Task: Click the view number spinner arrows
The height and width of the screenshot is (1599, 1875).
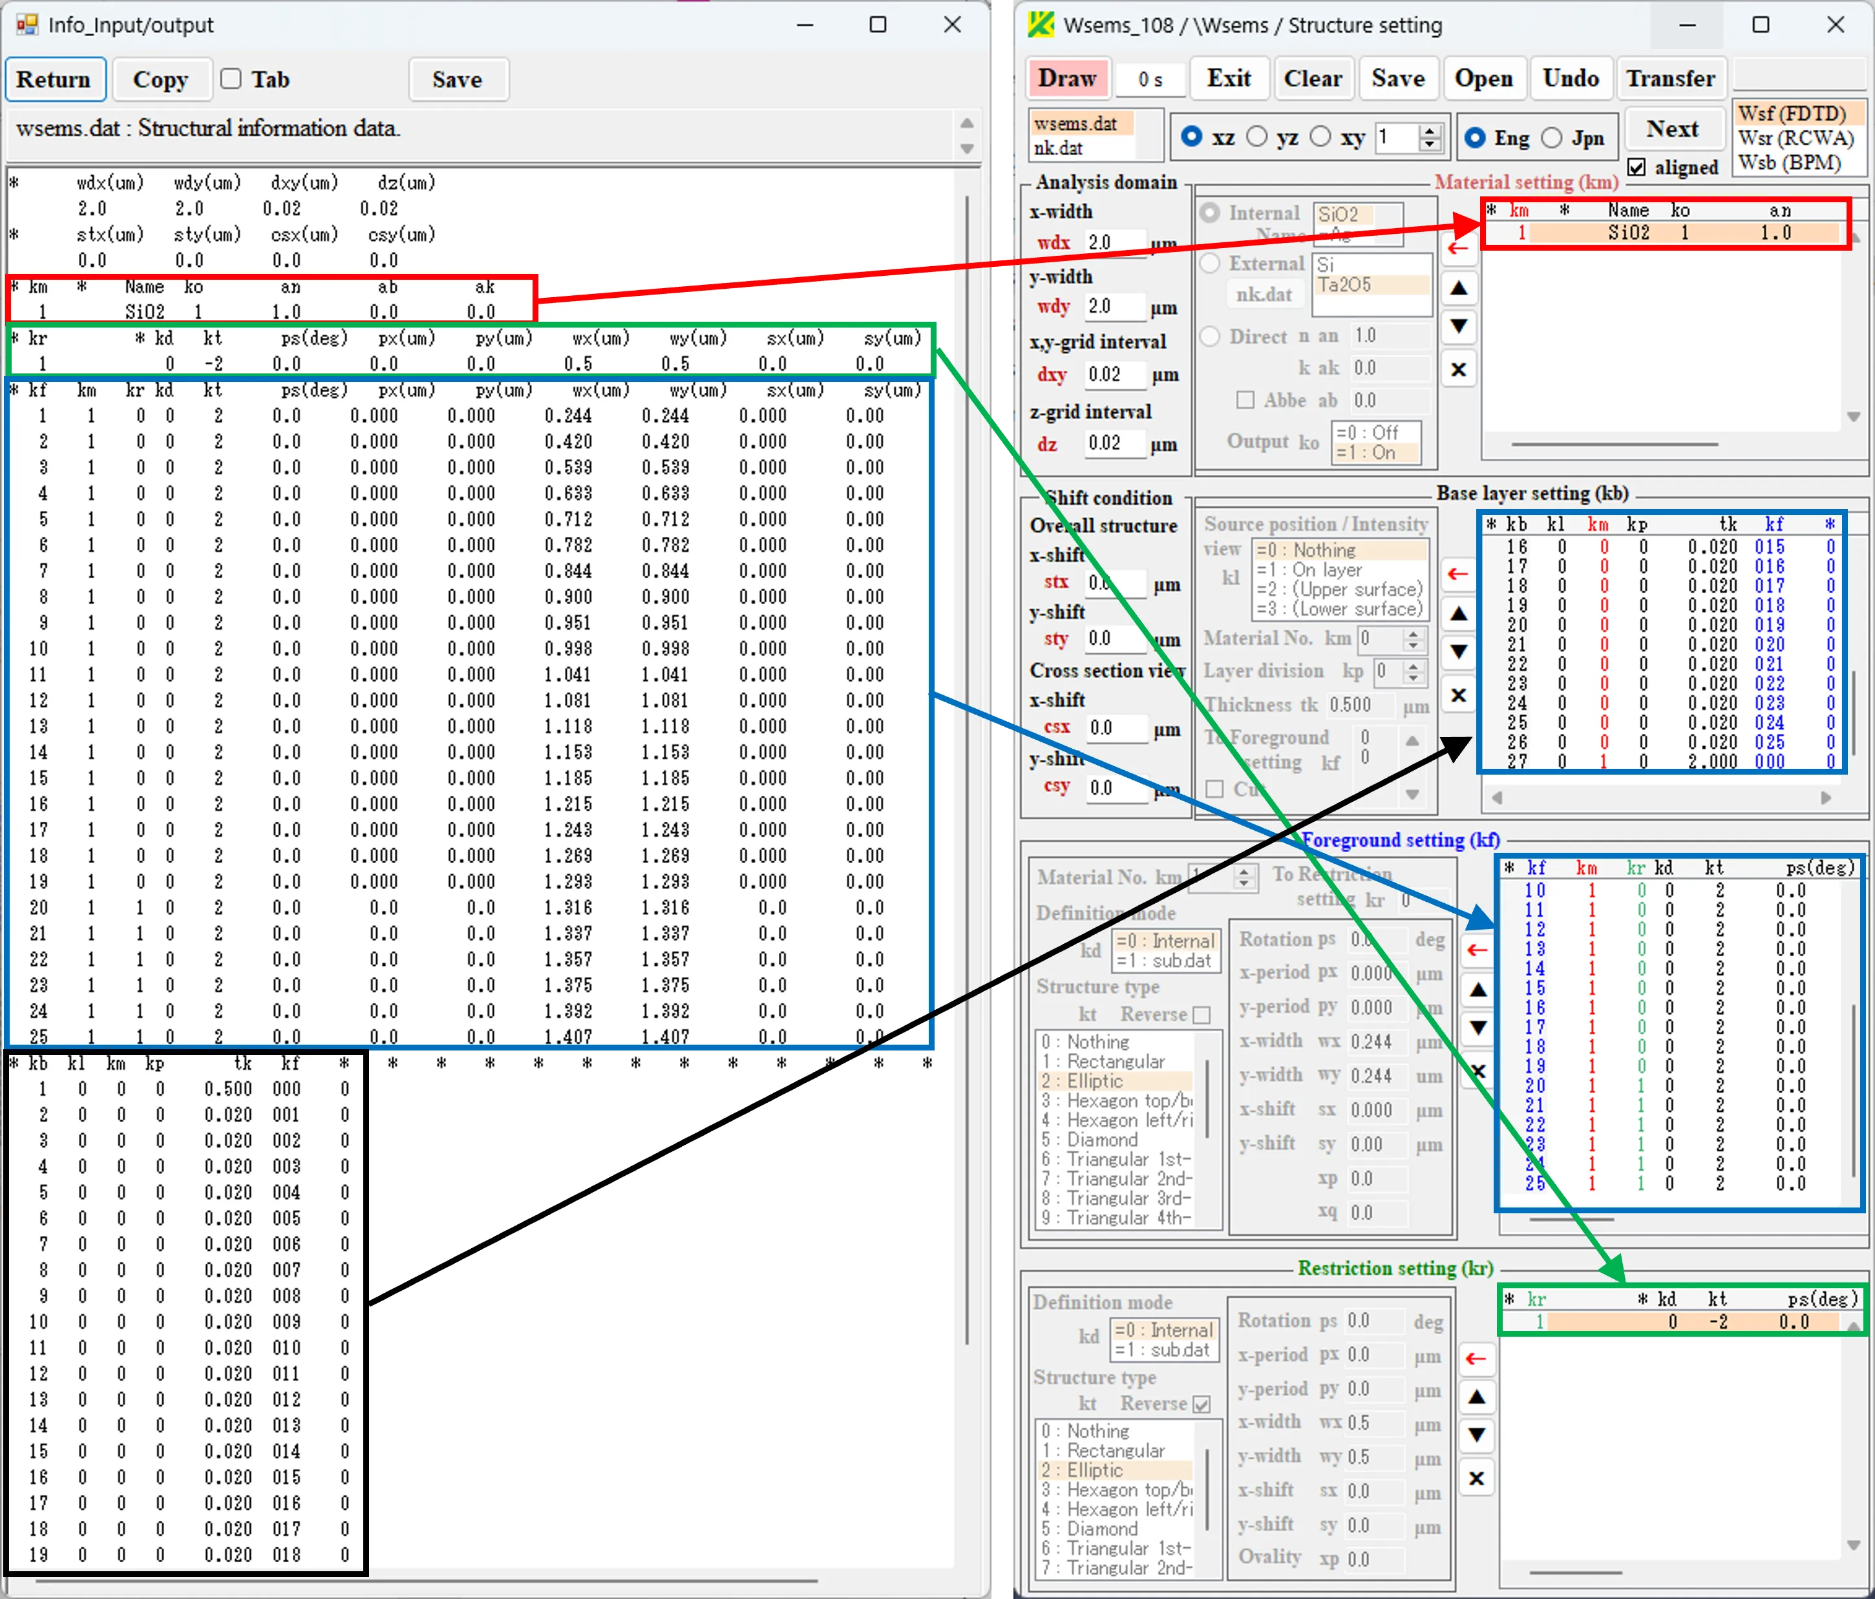Action: [x=1430, y=138]
